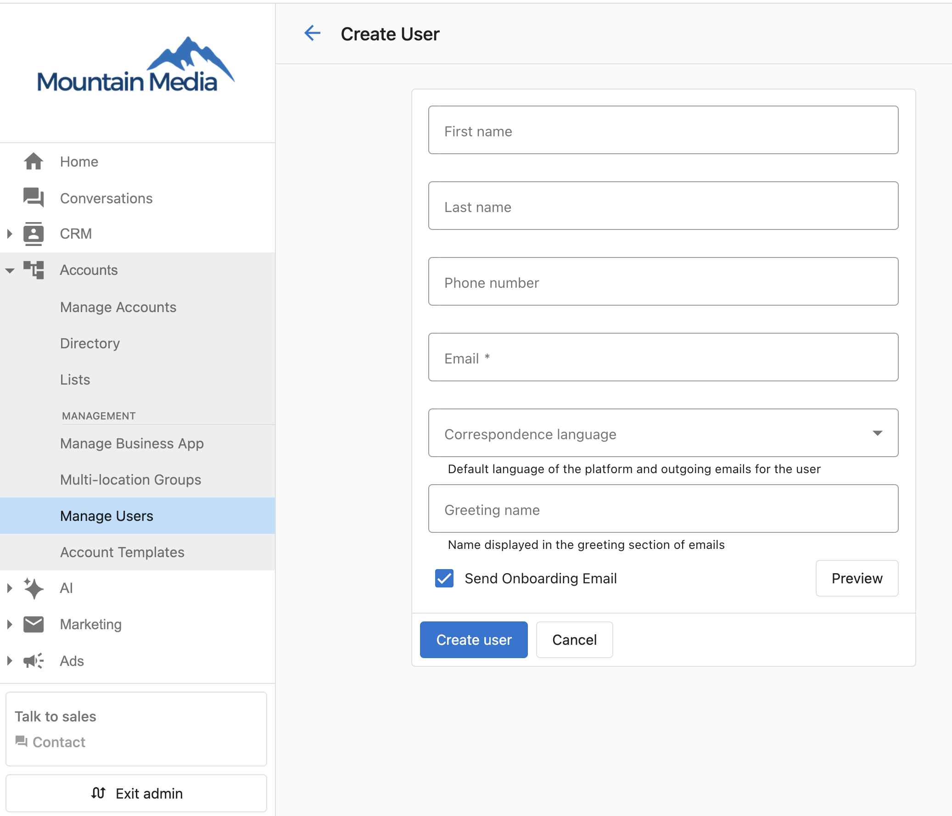Click the AI label in the sidebar
952x816 pixels.
pyautogui.click(x=66, y=588)
